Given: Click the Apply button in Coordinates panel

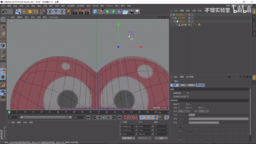Looking at the screenshot, I should pyautogui.click(x=161, y=138).
